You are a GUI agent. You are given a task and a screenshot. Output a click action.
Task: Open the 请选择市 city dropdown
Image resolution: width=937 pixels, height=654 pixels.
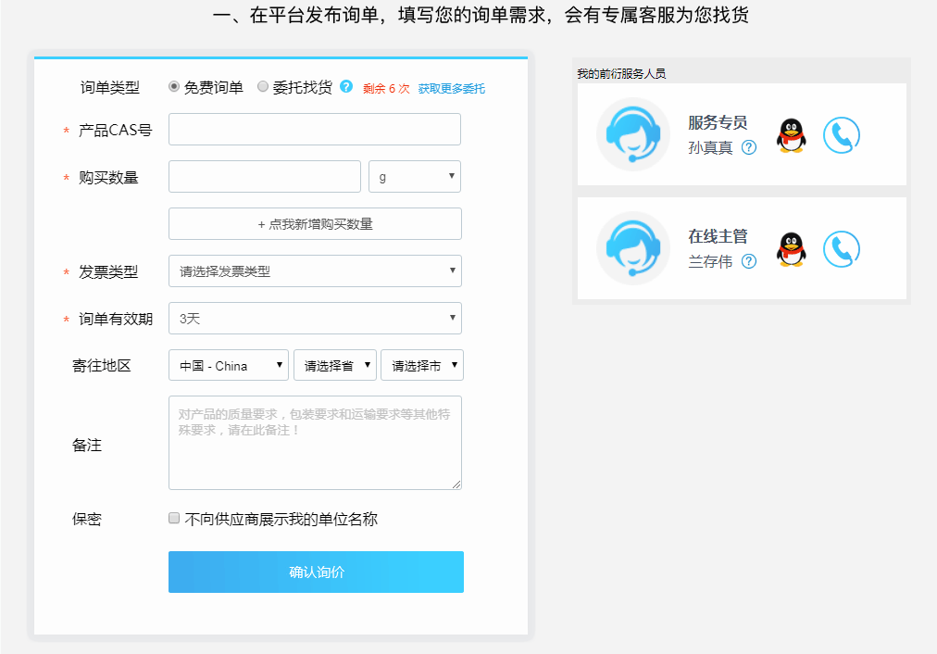pos(422,365)
